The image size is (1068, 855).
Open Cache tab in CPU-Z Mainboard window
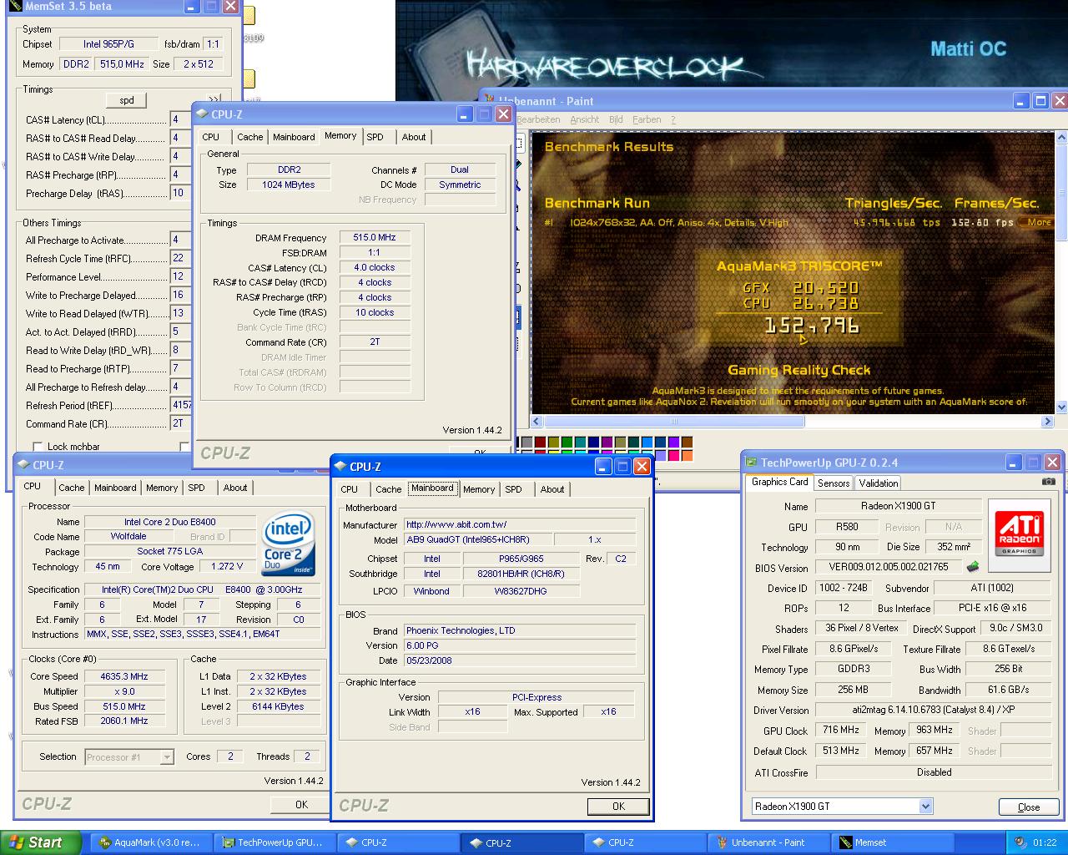[x=389, y=489]
